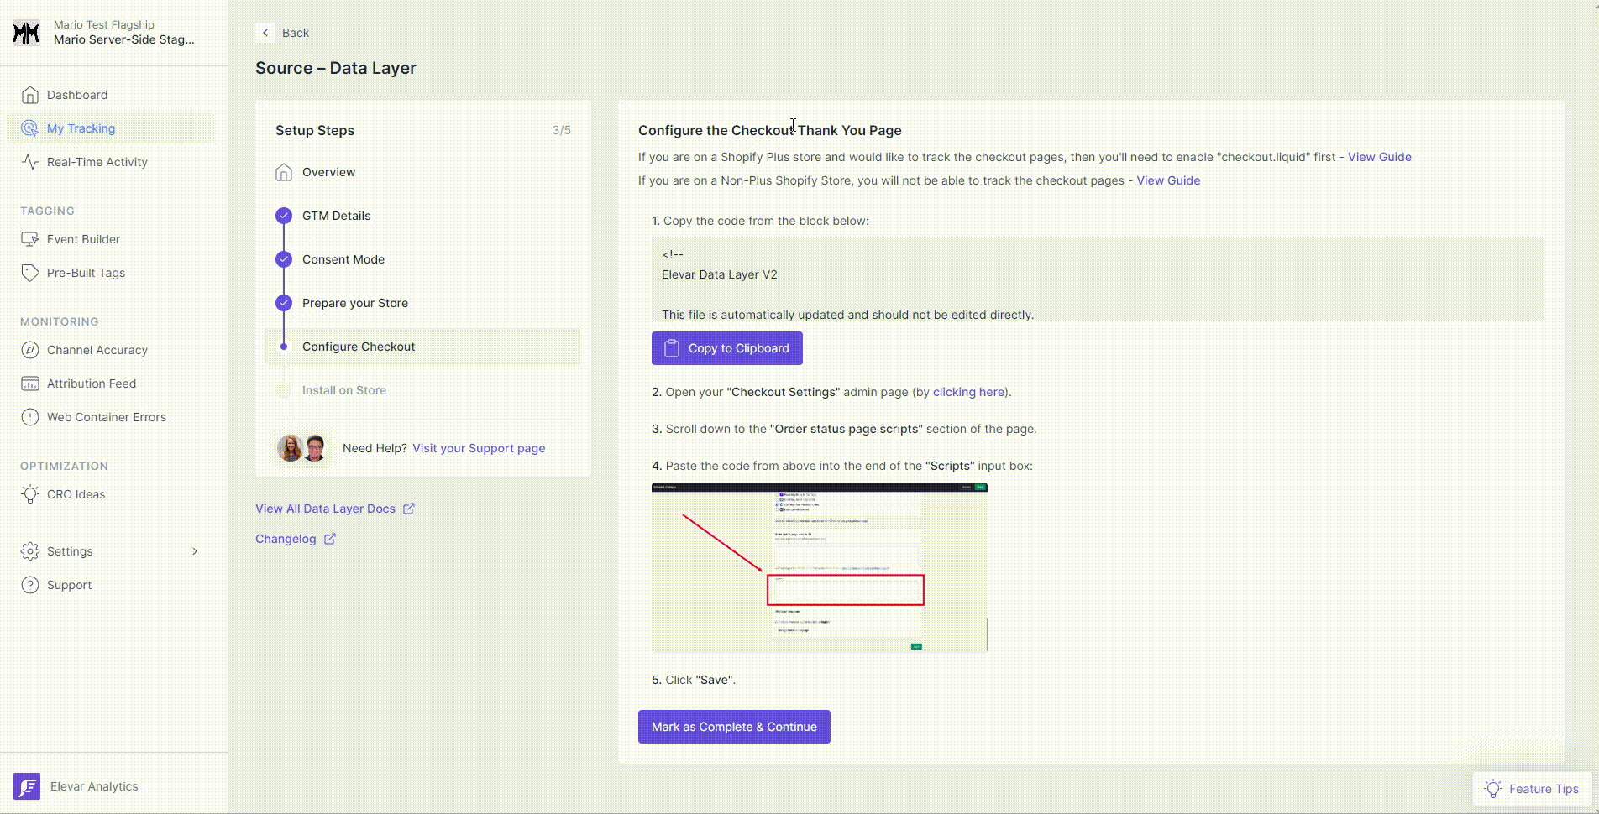1599x814 pixels.
Task: Open the Feature Tips button
Action: pos(1532,789)
